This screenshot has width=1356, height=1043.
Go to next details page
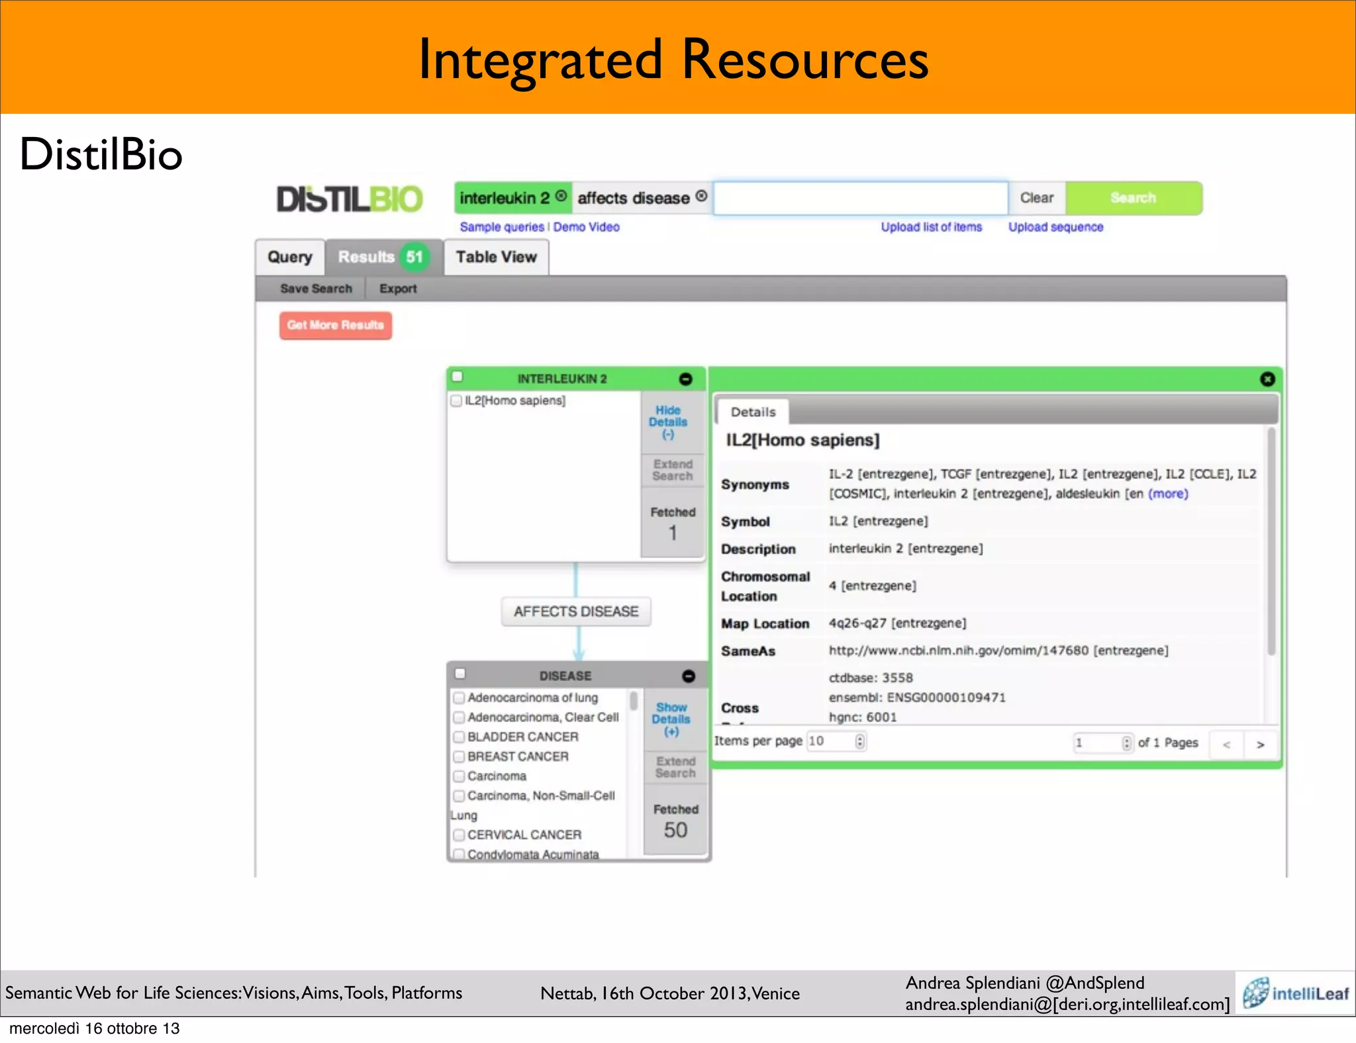tap(1261, 744)
